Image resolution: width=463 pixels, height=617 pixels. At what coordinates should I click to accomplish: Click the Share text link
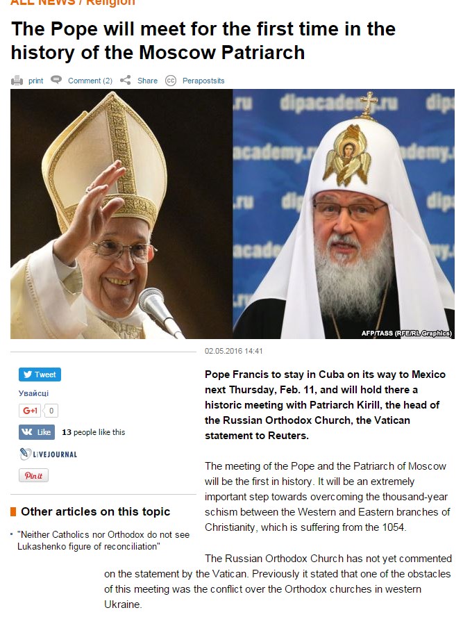point(147,81)
